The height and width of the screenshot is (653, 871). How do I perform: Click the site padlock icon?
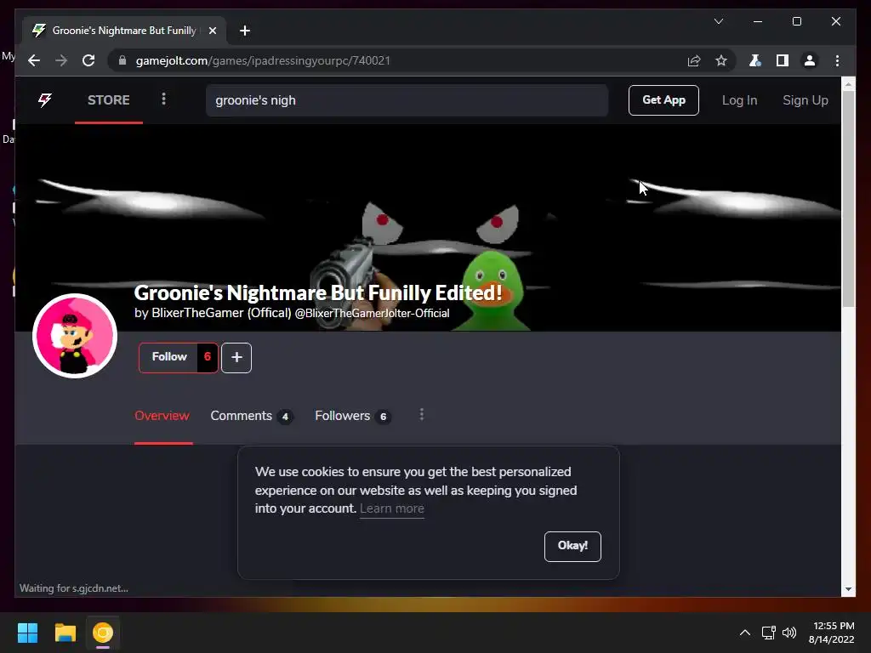click(122, 60)
